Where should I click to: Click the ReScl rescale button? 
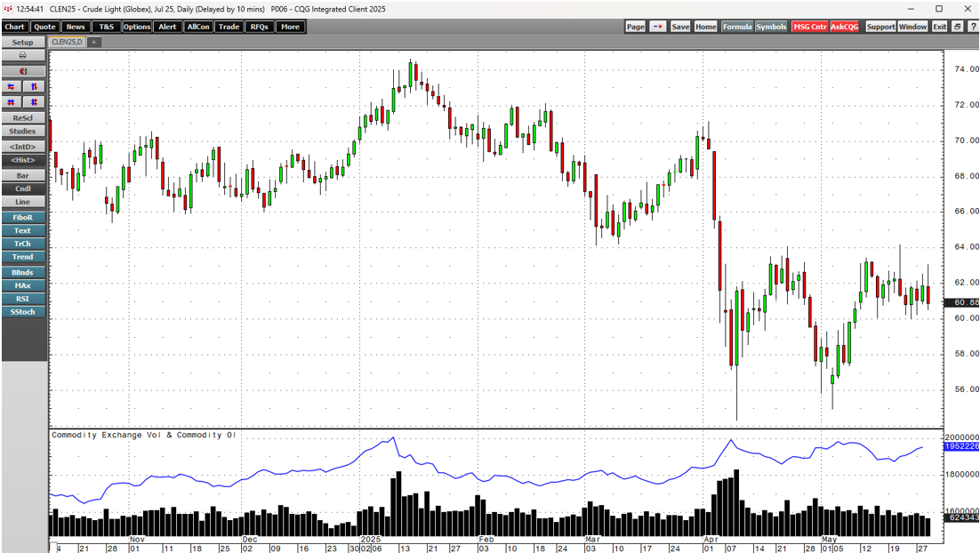(22, 118)
